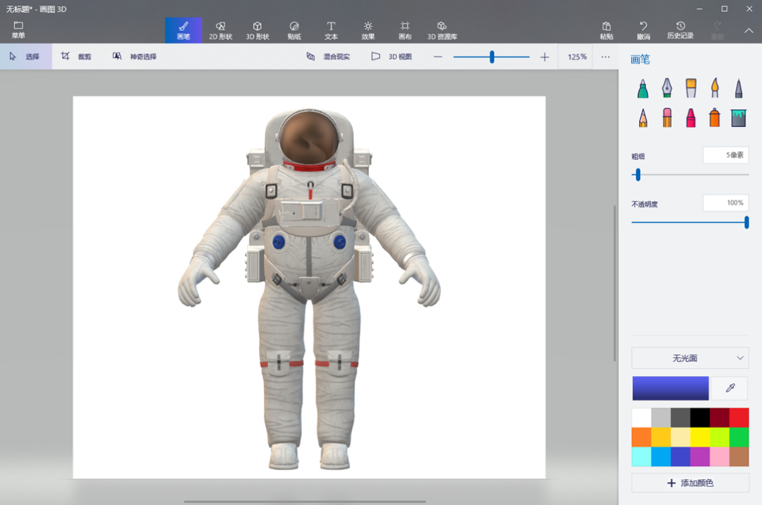Pick the Pencil drawing tool
The width and height of the screenshot is (762, 505).
point(643,118)
